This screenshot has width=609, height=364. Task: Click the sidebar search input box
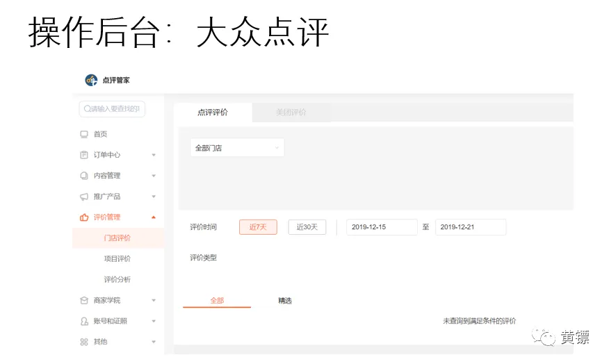coord(112,108)
